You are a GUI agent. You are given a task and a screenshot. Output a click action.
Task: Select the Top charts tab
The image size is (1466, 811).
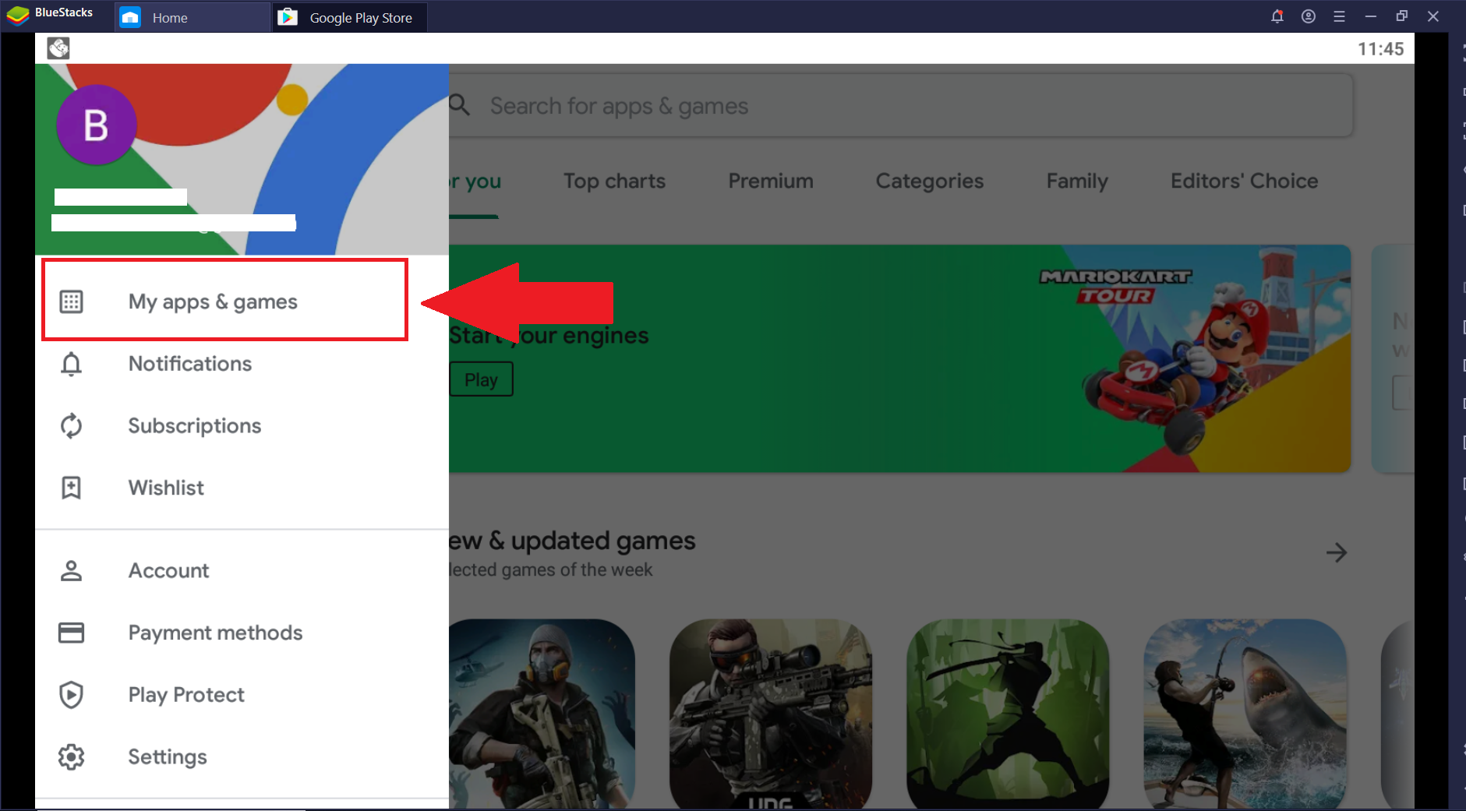click(x=615, y=181)
